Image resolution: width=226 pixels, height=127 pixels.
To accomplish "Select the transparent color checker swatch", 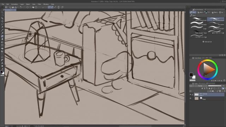I will [x=192, y=80].
